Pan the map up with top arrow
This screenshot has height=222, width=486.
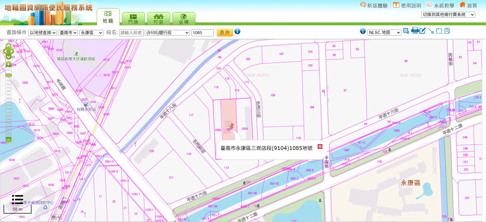click(x=8, y=45)
